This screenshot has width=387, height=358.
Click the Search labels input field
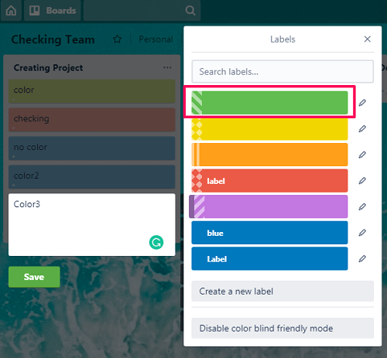[283, 71]
